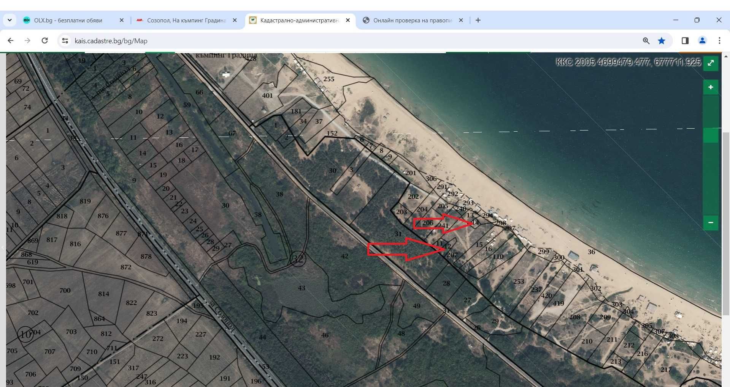Go back to the previous page
Image resolution: width=730 pixels, height=387 pixels.
11,41
